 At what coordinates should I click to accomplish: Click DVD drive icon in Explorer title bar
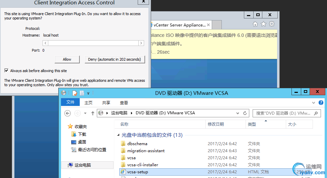64,93
